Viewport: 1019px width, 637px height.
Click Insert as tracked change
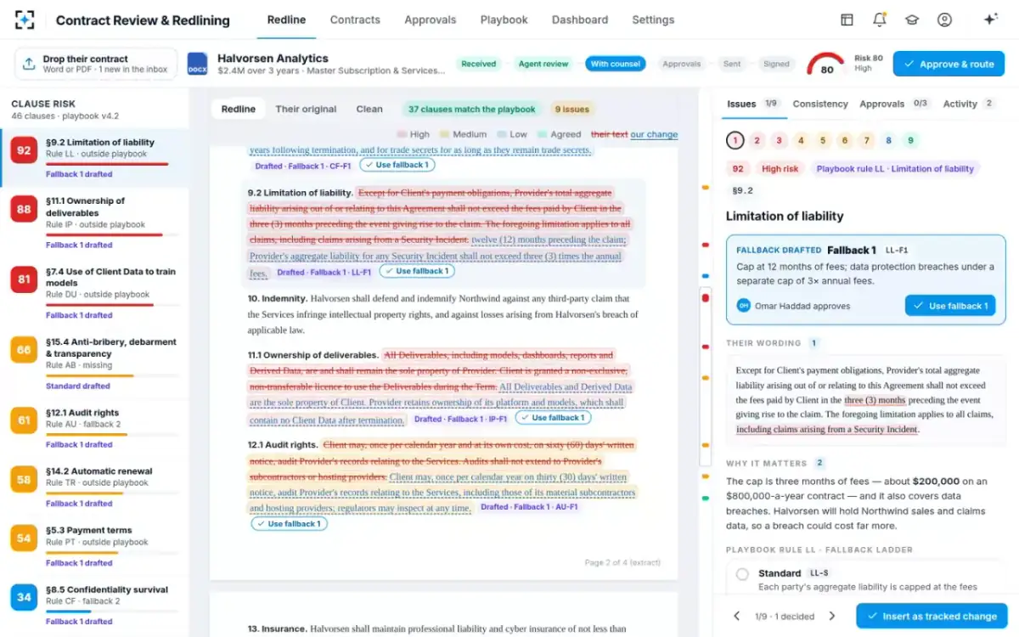click(932, 616)
